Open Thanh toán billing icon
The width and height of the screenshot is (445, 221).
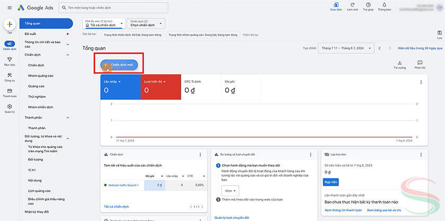pyautogui.click(x=10, y=91)
